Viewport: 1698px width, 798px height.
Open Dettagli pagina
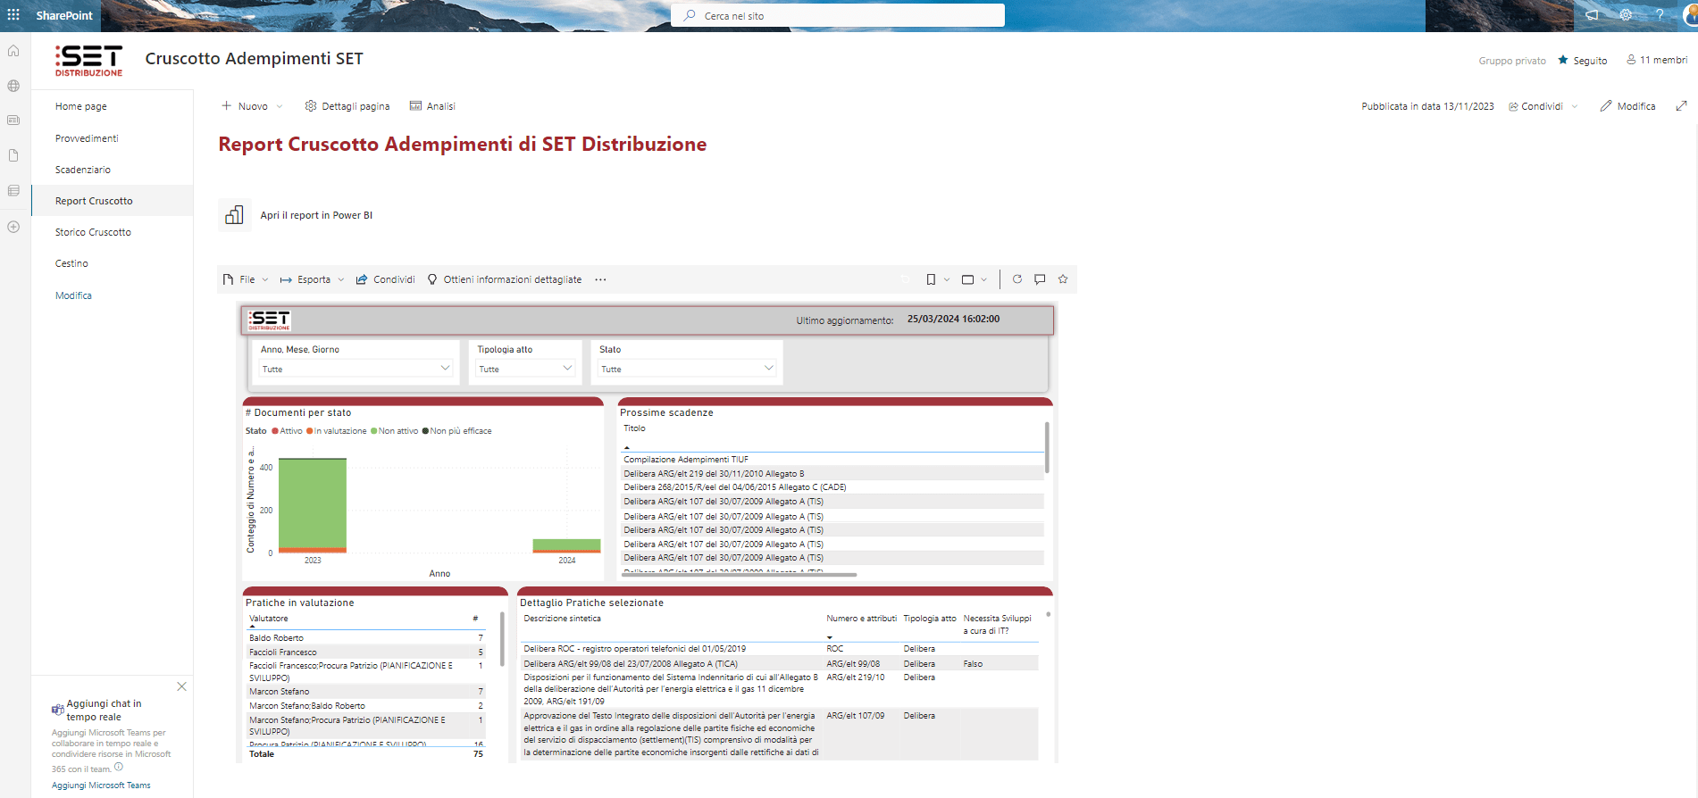click(347, 106)
